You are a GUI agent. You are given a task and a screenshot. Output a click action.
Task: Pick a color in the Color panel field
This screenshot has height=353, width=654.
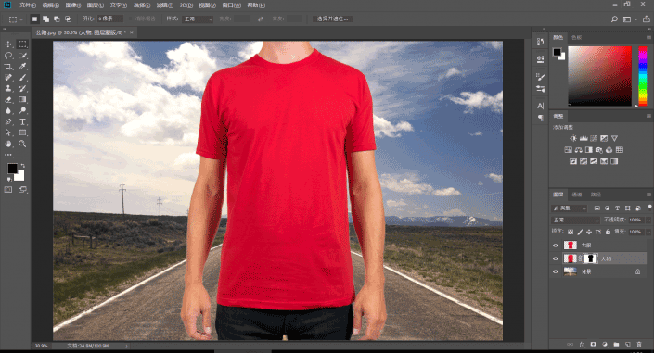click(x=600, y=76)
